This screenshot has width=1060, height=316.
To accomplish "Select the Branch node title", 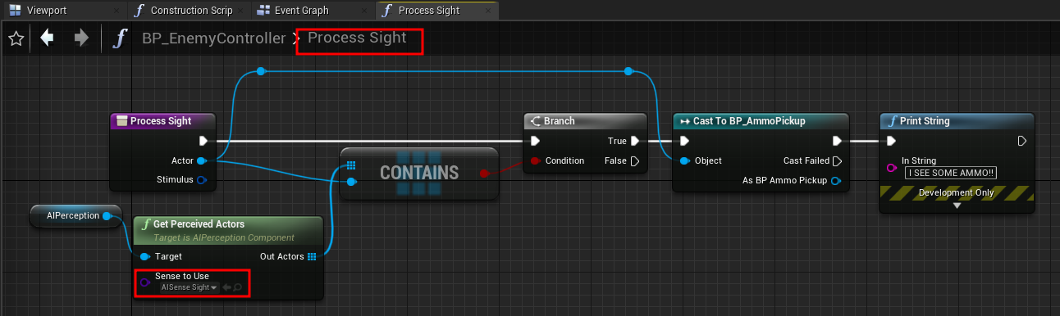I will [560, 121].
